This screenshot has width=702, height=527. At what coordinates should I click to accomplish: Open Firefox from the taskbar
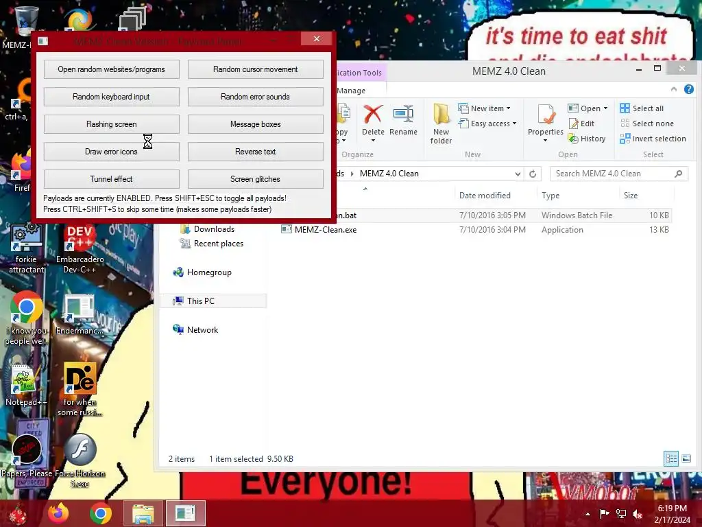click(x=58, y=513)
